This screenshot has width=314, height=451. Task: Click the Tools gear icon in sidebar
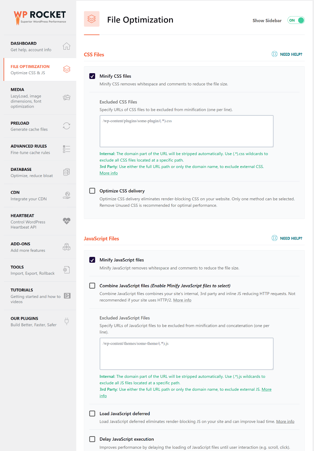(x=66, y=270)
